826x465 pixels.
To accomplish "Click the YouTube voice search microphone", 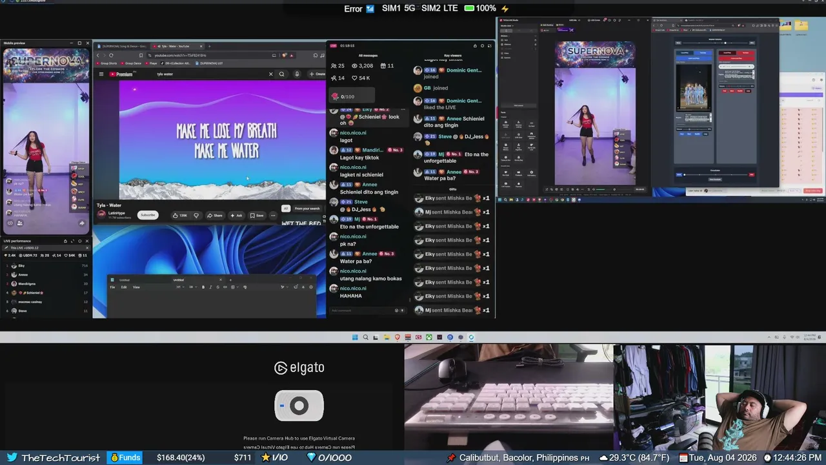I will (297, 74).
